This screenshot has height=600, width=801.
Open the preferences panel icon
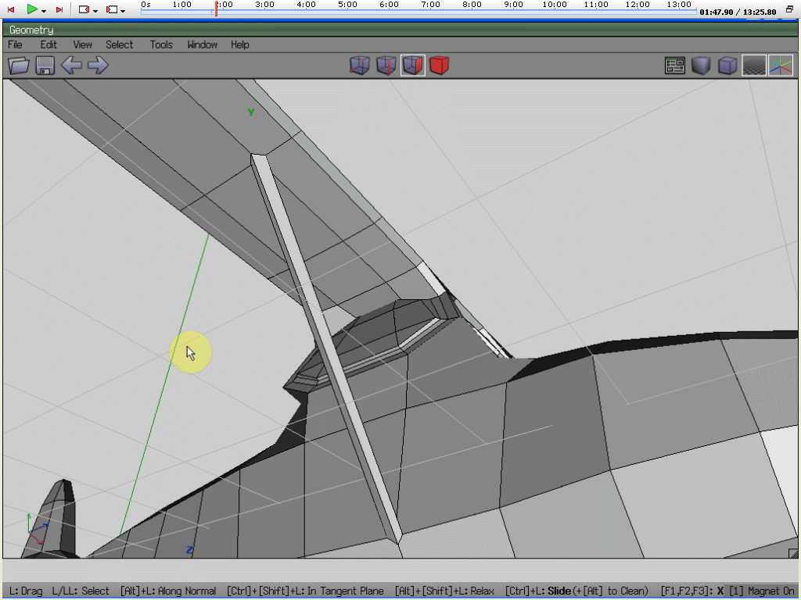(x=675, y=66)
